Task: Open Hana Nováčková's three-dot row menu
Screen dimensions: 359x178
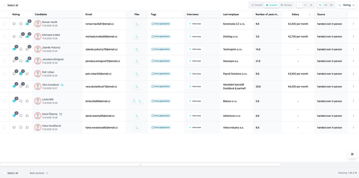Action: click(x=353, y=128)
